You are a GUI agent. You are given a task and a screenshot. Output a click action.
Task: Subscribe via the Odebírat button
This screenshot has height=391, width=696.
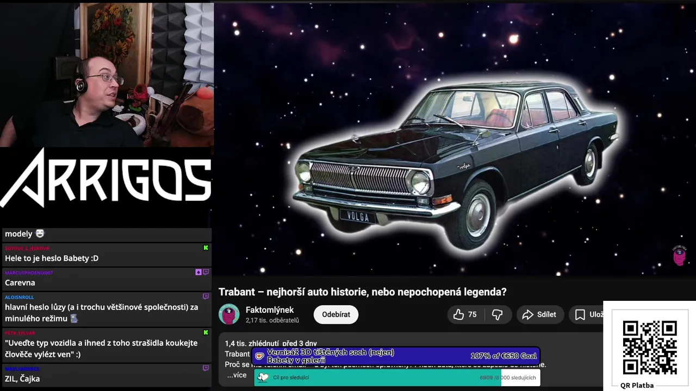336,314
